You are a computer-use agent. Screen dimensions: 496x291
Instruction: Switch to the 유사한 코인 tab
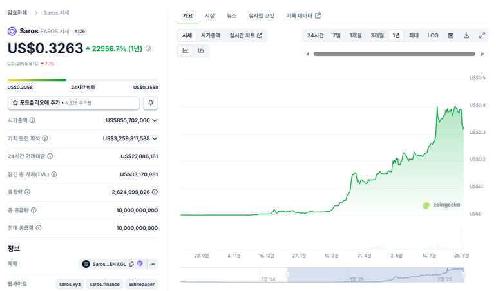[262, 15]
